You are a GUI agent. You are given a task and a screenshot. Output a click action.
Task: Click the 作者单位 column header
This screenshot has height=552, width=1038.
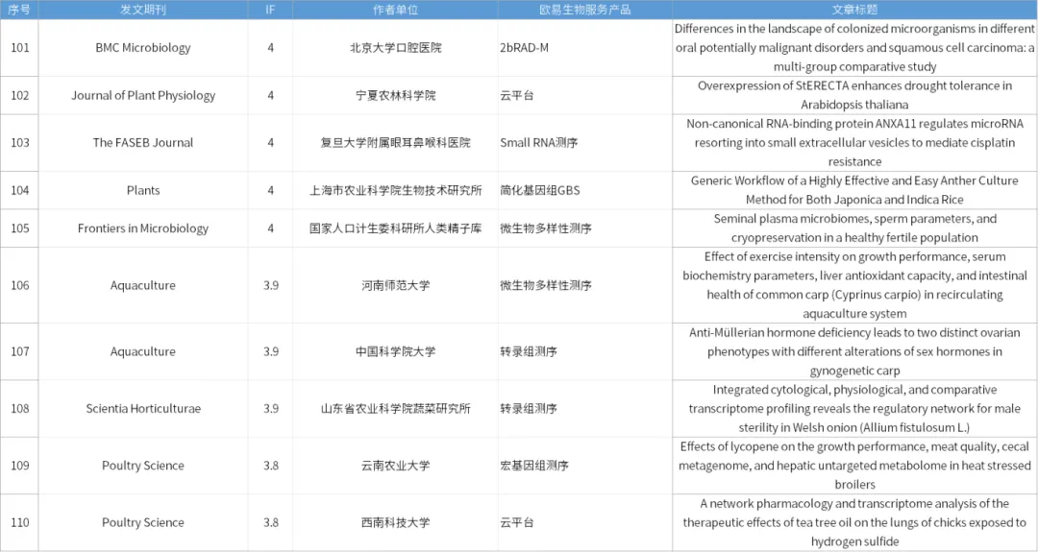coord(395,10)
